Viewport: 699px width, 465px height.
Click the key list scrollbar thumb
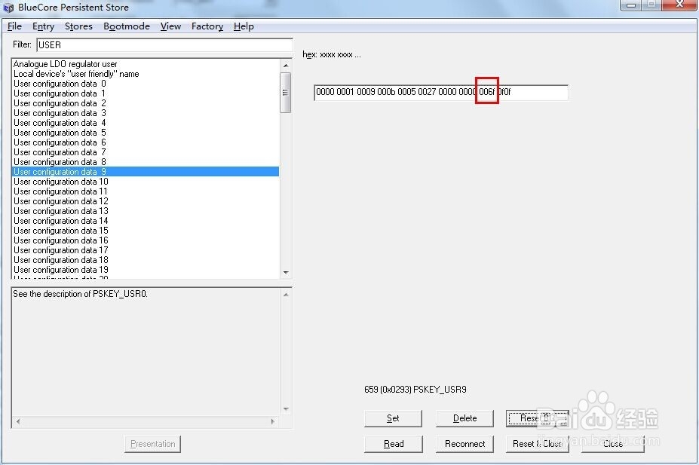[x=285, y=93]
